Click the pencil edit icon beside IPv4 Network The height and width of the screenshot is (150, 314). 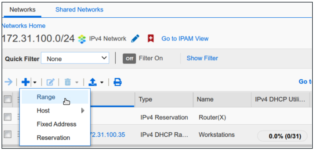coord(135,39)
